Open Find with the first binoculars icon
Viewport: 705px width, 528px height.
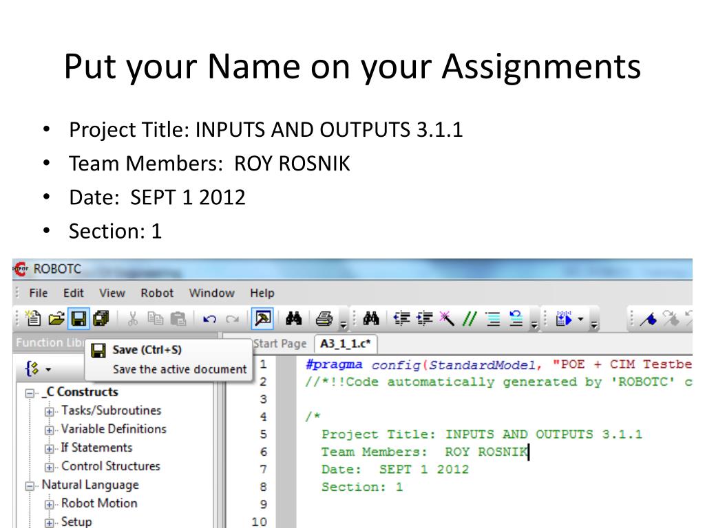[x=293, y=319]
